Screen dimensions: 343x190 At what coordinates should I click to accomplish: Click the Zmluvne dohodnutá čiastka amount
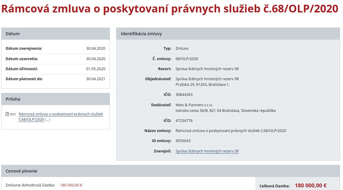(71, 185)
